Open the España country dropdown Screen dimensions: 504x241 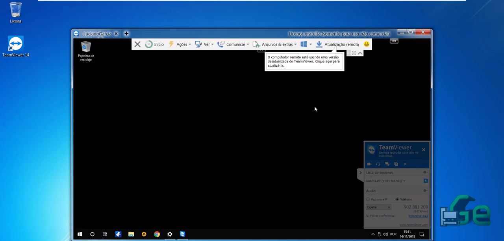(378, 207)
